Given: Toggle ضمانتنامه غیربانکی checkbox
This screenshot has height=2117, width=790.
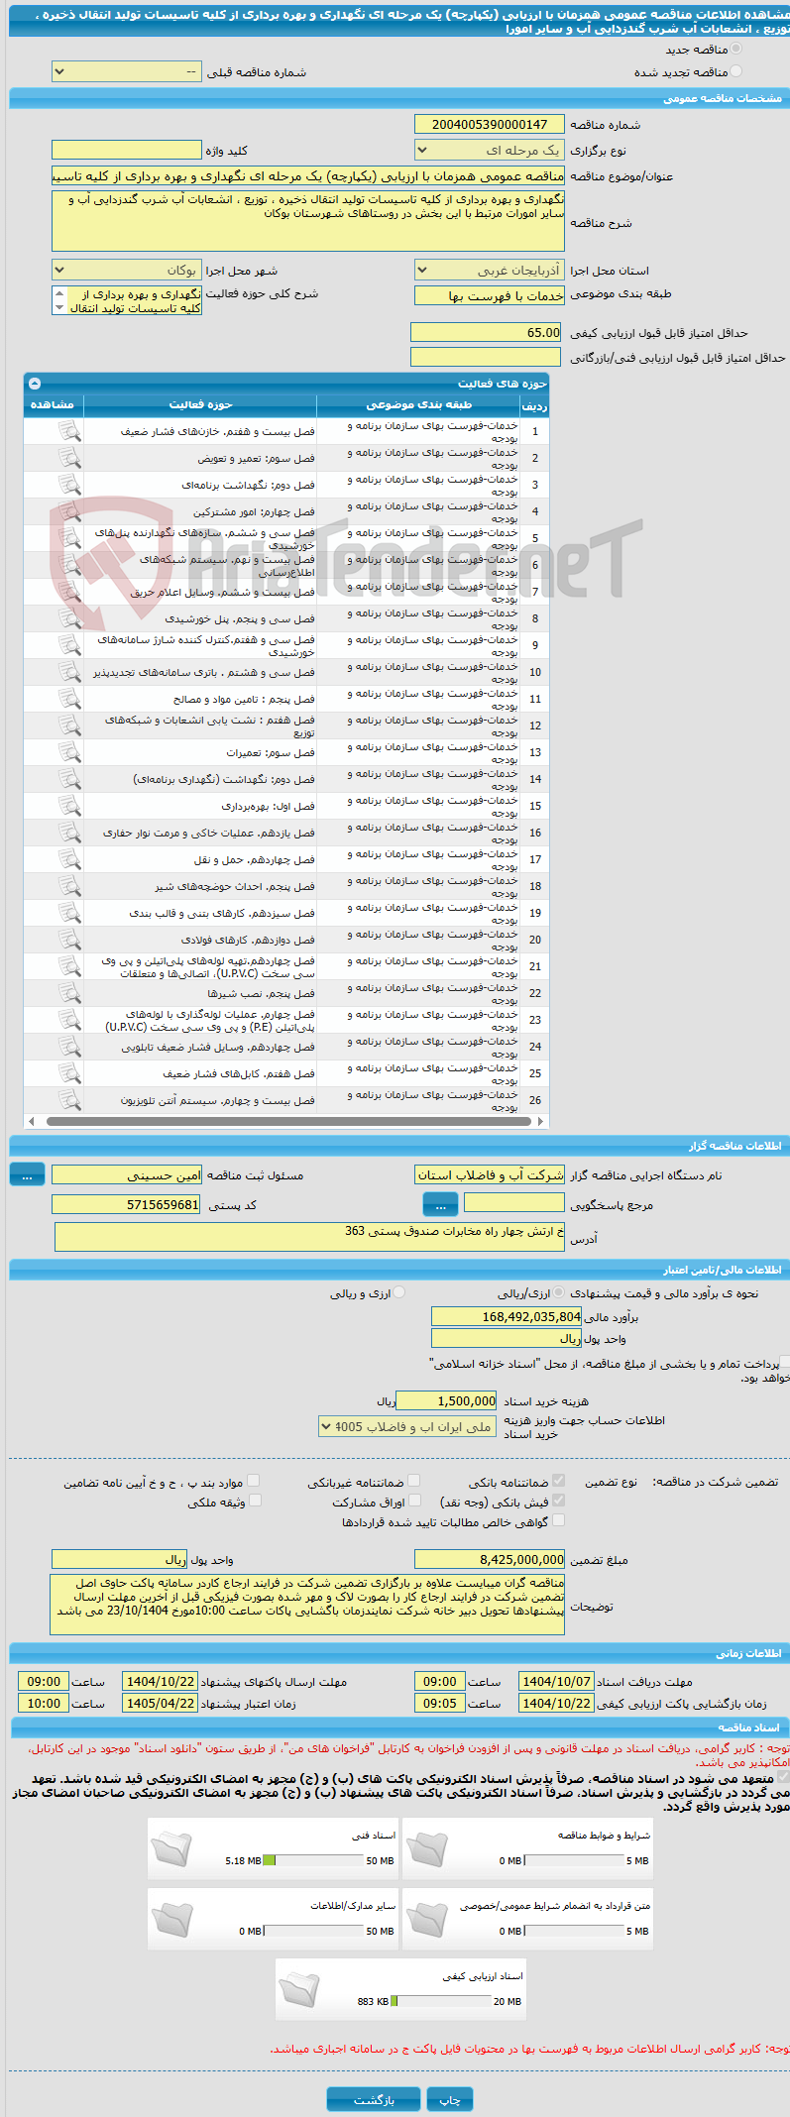Looking at the screenshot, I should tap(414, 1481).
